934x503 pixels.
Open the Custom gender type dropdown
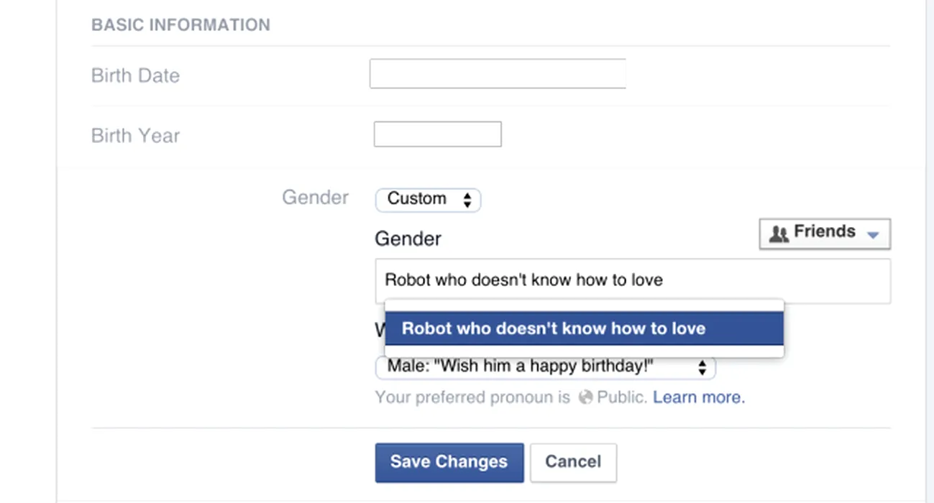(x=428, y=199)
